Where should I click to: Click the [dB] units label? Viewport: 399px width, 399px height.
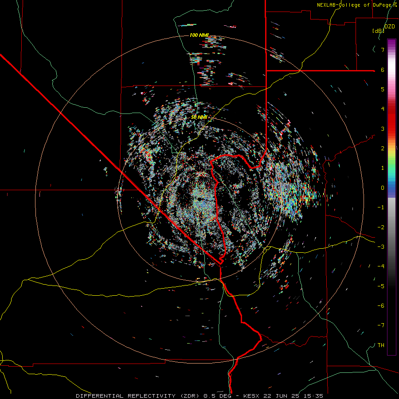[378, 31]
